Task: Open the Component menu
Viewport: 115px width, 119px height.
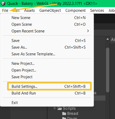Action: click(76, 10)
